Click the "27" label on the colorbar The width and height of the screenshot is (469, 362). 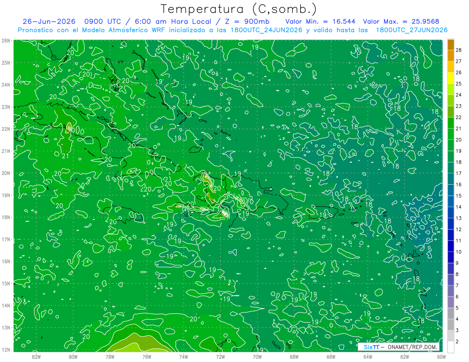[459, 61]
